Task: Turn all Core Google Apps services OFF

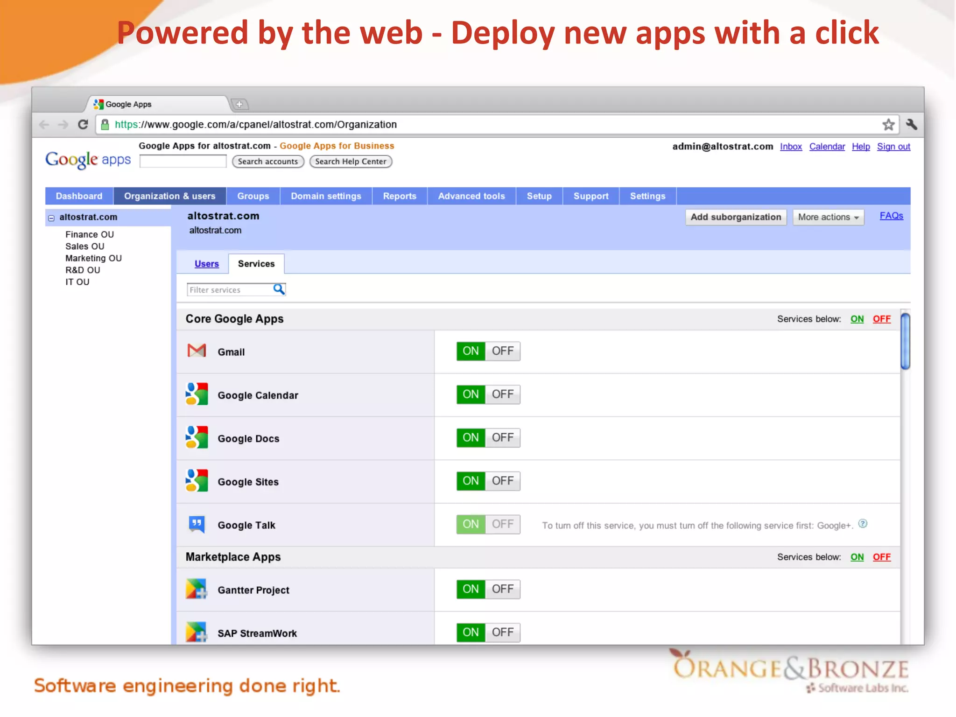Action: 882,319
